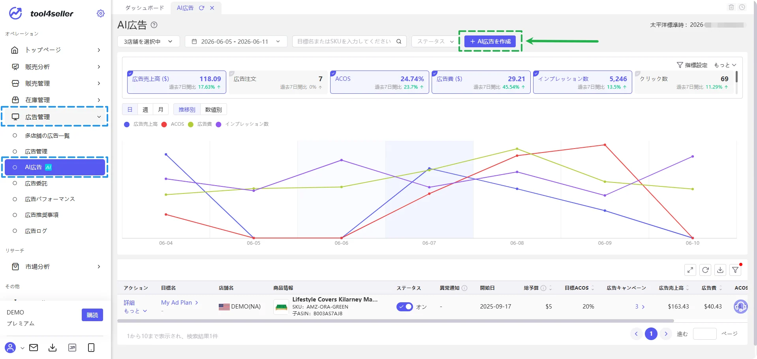Open the 3店舗を選択中 store dropdown
Viewport: 757px width, 359px height.
(x=148, y=41)
